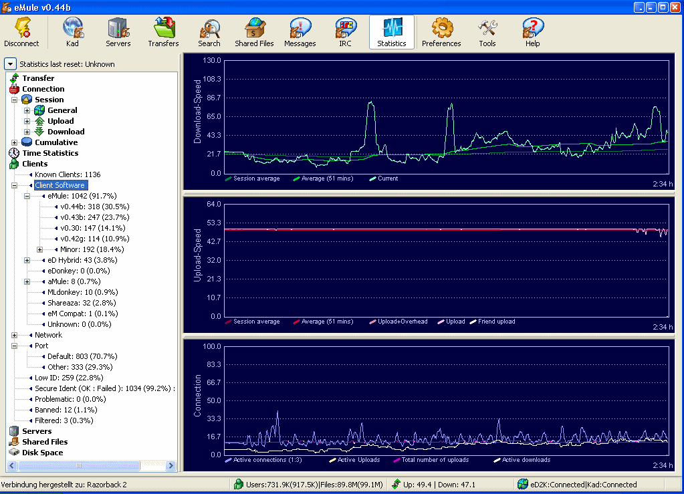Show the Shared Files list
The width and height of the screenshot is (684, 494).
pyautogui.click(x=254, y=31)
